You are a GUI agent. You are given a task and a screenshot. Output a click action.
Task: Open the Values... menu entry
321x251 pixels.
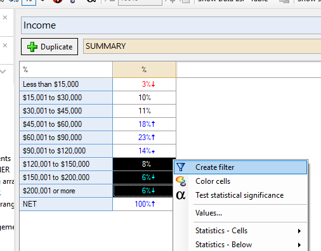(x=240, y=213)
